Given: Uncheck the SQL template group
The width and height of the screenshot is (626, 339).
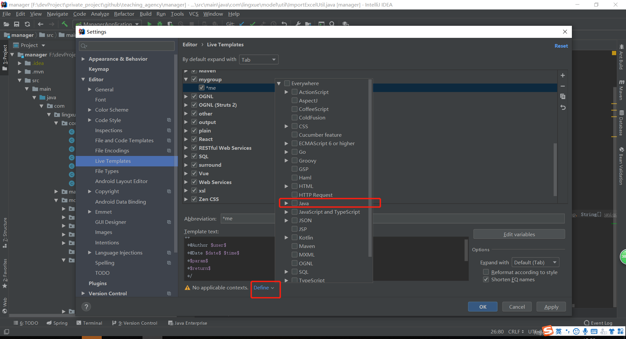Looking at the screenshot, I should (194, 156).
